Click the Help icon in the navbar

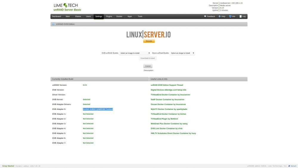point(220,16)
